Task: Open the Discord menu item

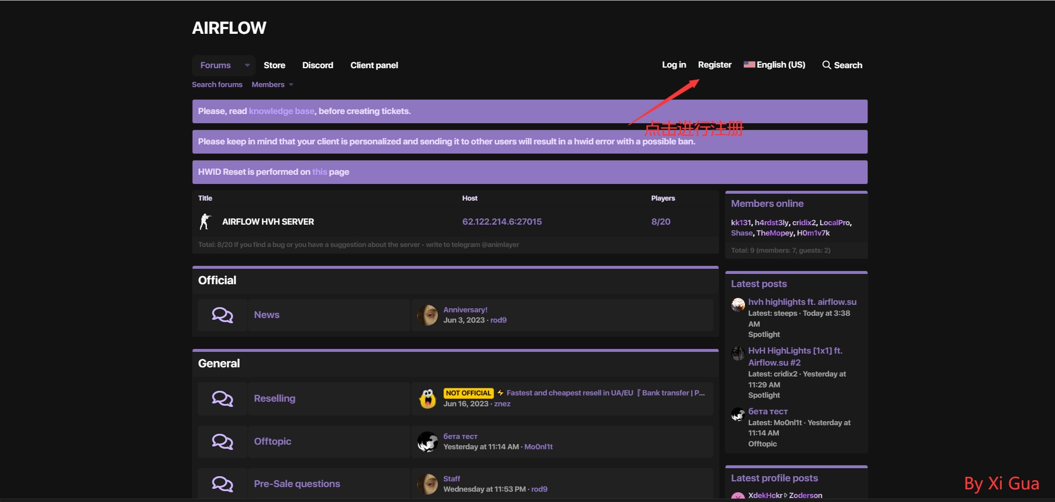Action: pos(317,65)
